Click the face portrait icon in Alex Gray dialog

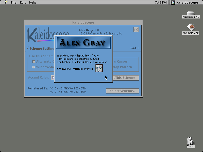[x=99, y=68]
